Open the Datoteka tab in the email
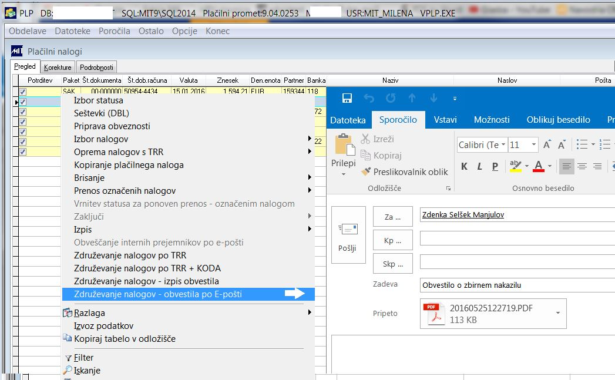This screenshot has width=615, height=380. coord(348,120)
